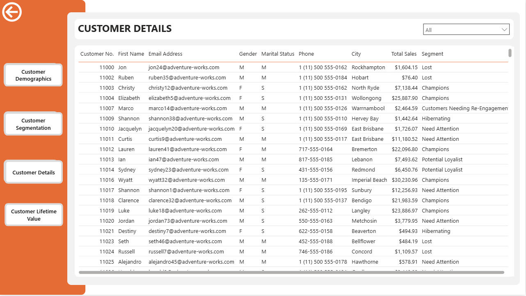This screenshot has height=296, width=526.
Task: Click the First Name column header
Action: click(131, 54)
